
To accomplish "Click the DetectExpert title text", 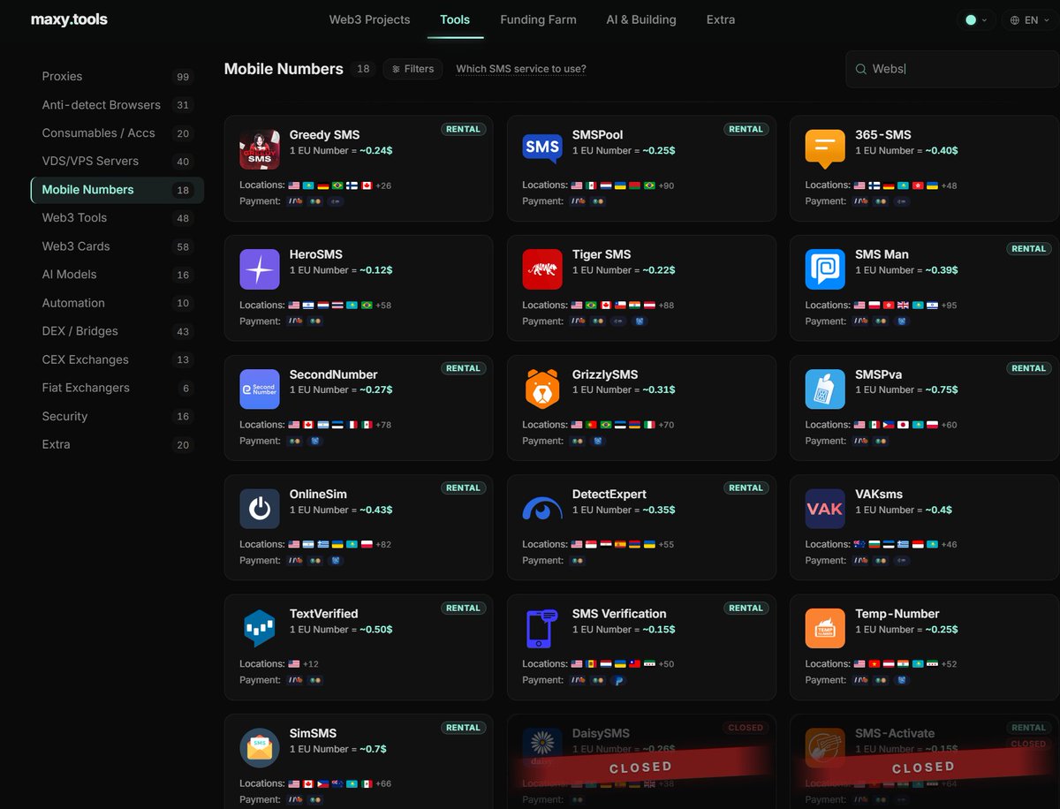I will pos(609,495).
